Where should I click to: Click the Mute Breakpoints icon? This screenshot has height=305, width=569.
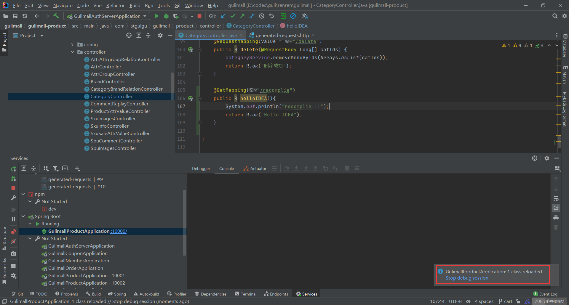coord(13,241)
